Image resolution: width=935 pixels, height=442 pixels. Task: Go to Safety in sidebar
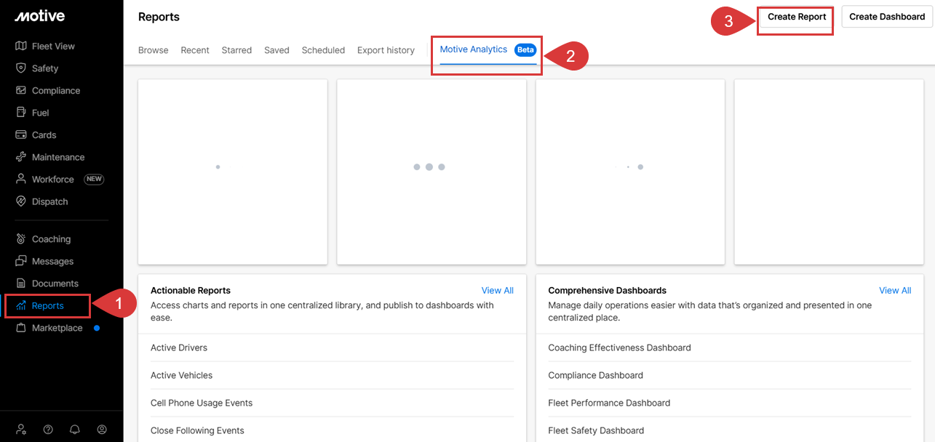click(45, 68)
